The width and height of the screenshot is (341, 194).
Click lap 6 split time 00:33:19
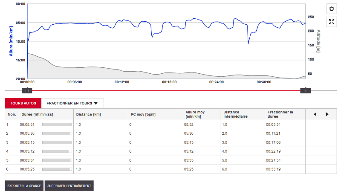point(273,169)
